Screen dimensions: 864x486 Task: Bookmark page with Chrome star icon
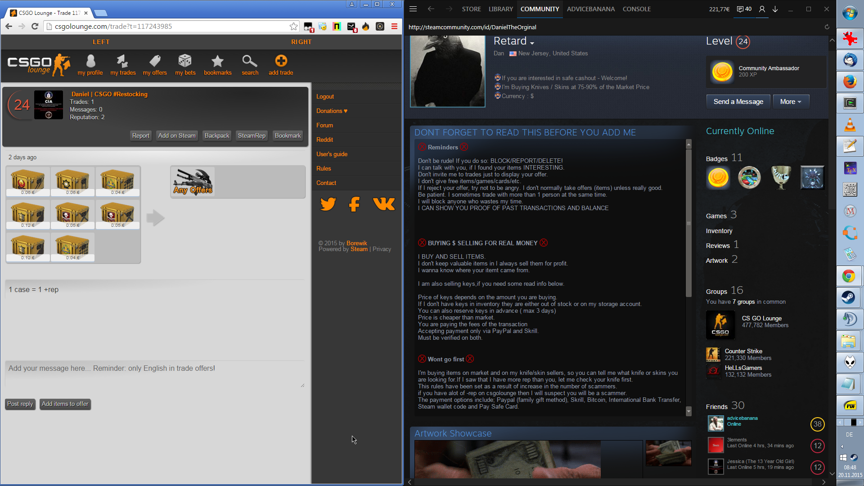tap(293, 27)
